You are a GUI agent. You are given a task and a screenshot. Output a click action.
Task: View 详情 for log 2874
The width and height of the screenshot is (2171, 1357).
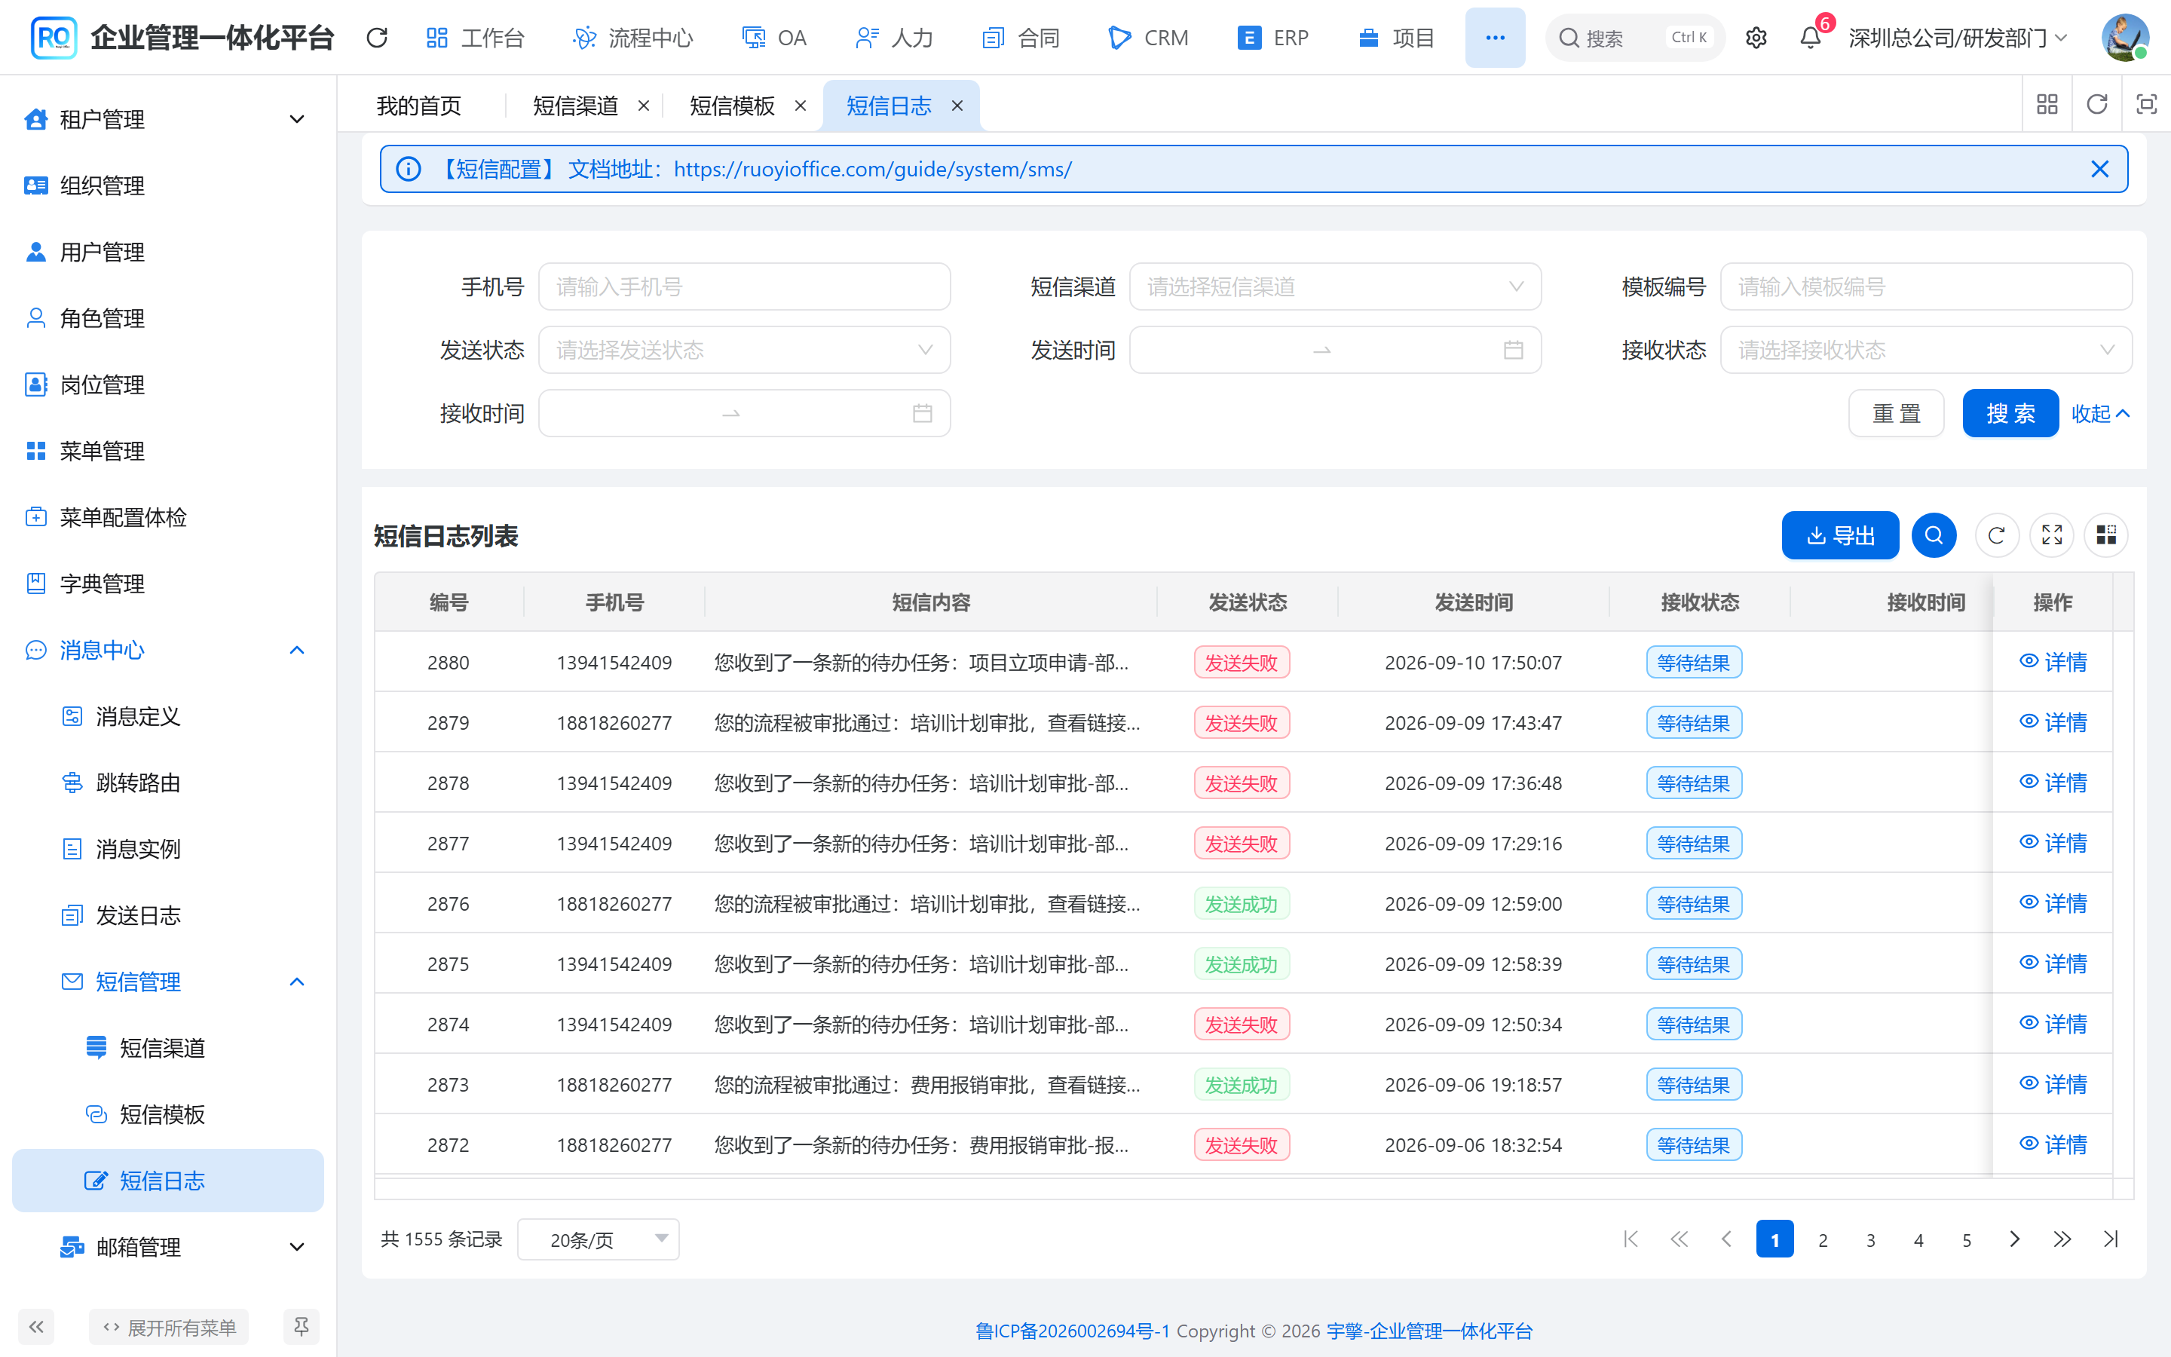(x=2053, y=1024)
